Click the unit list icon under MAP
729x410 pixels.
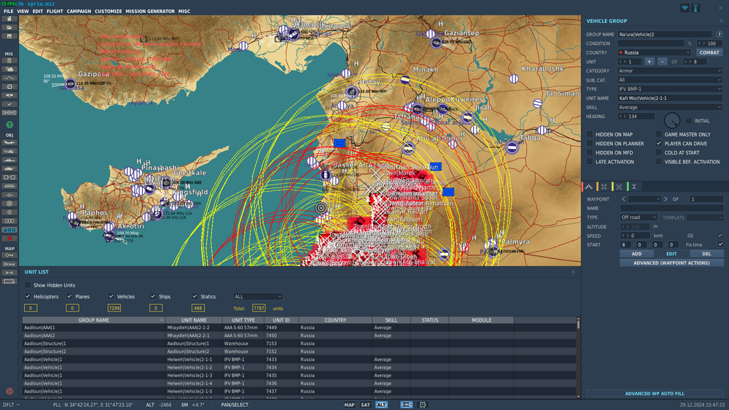click(9, 282)
